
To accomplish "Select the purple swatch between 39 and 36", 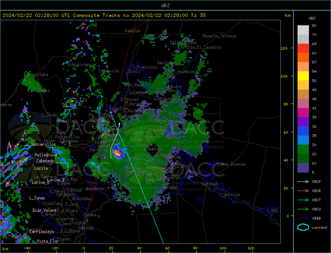I will [303, 122].
